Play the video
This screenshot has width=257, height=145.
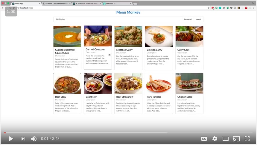pyautogui.click(x=11, y=139)
